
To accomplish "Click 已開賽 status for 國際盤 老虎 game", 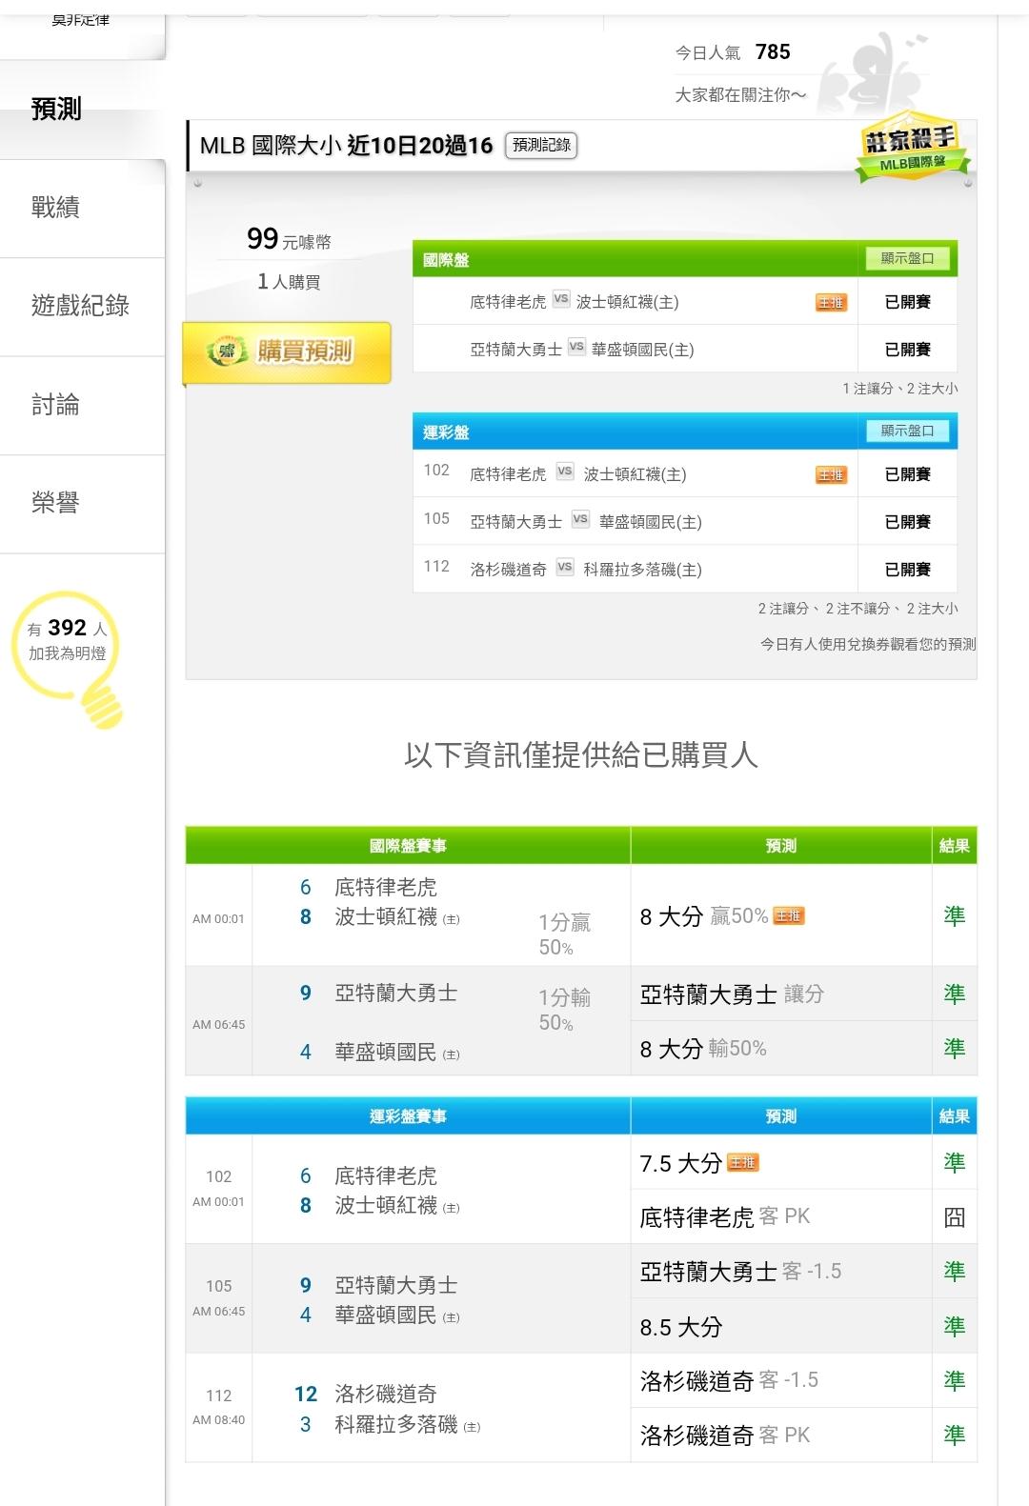I will [907, 302].
